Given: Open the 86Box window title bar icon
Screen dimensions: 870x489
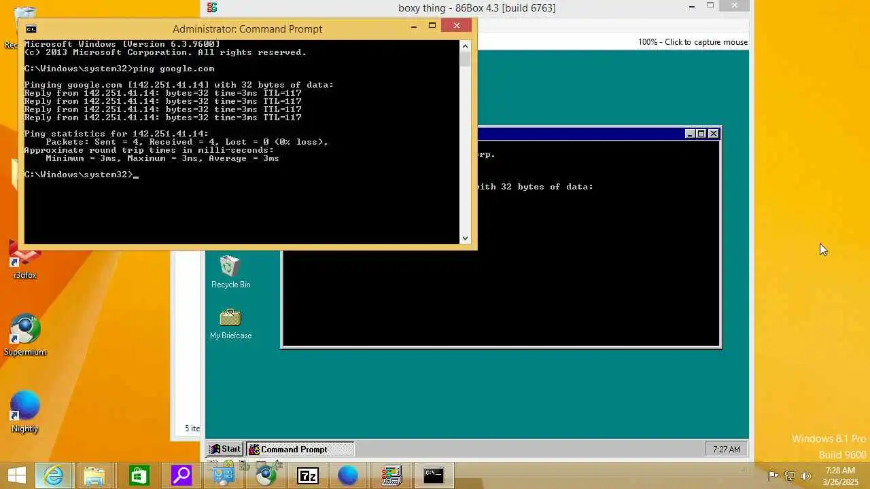Looking at the screenshot, I should tap(212, 7).
